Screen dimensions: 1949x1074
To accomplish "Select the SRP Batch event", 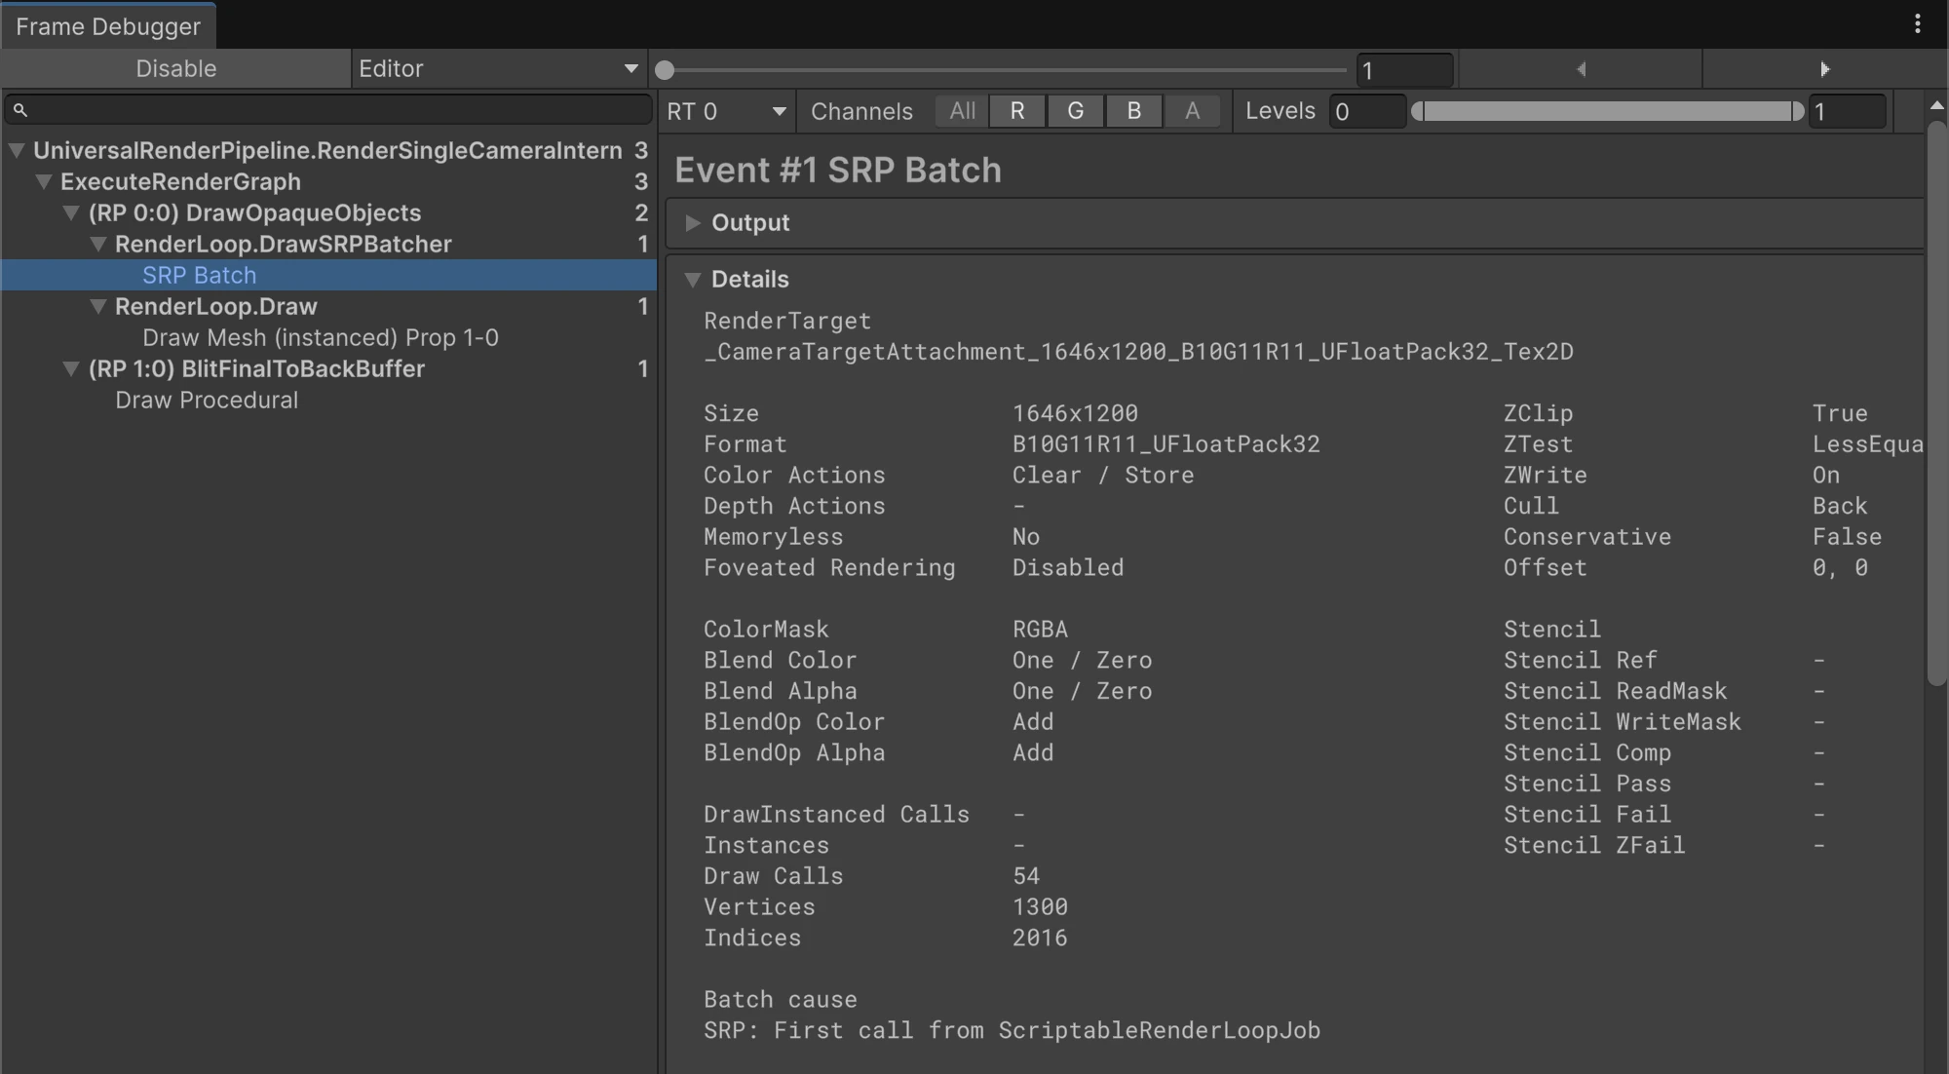I will pyautogui.click(x=328, y=276).
